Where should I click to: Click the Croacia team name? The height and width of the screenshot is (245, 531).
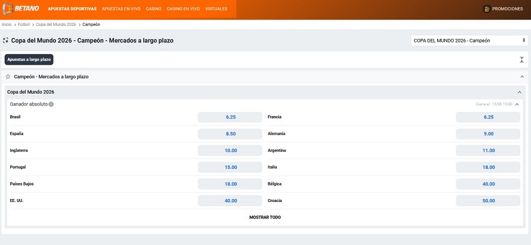point(274,200)
